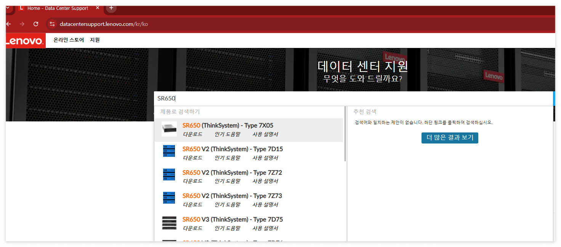The width and height of the screenshot is (561, 247).
Task: Select SR650 V2 (ThinkSystem) - Type 7Z72
Action: tap(232, 173)
